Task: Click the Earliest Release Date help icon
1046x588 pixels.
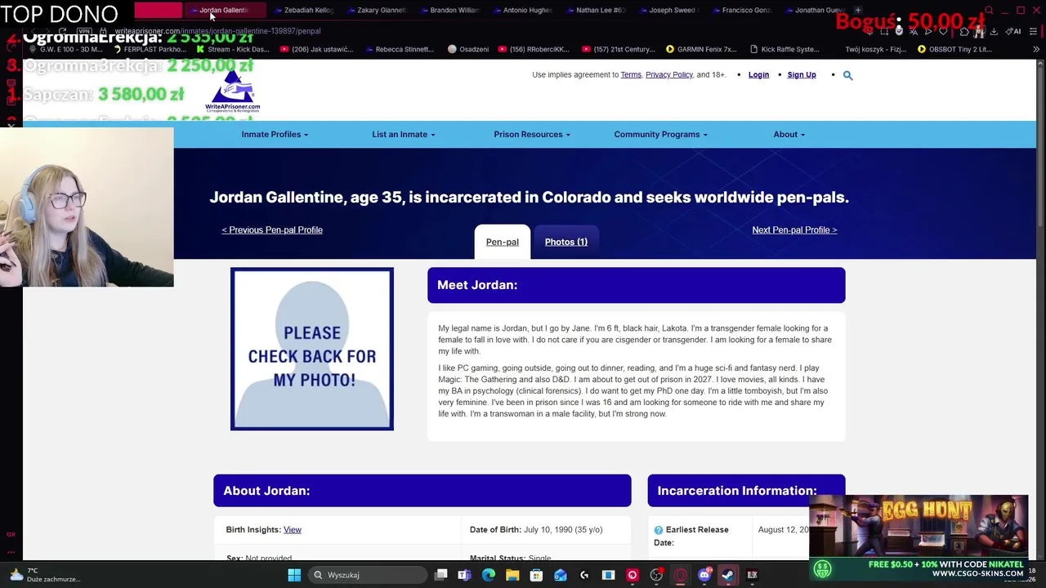Action: click(659, 530)
